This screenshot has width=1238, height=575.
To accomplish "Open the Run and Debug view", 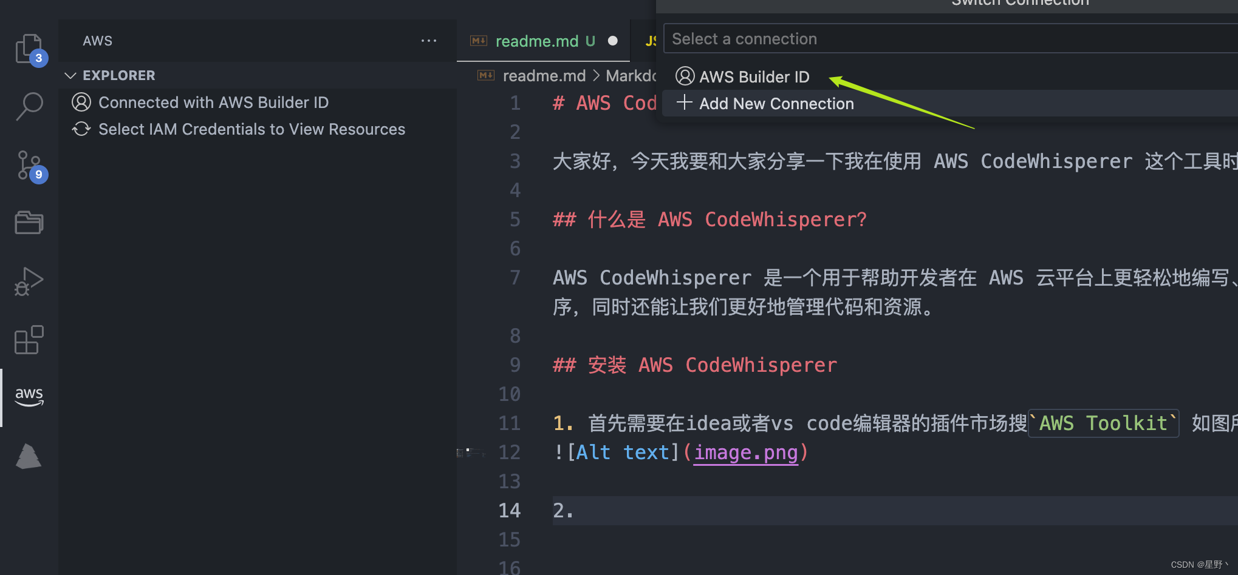I will coord(29,281).
